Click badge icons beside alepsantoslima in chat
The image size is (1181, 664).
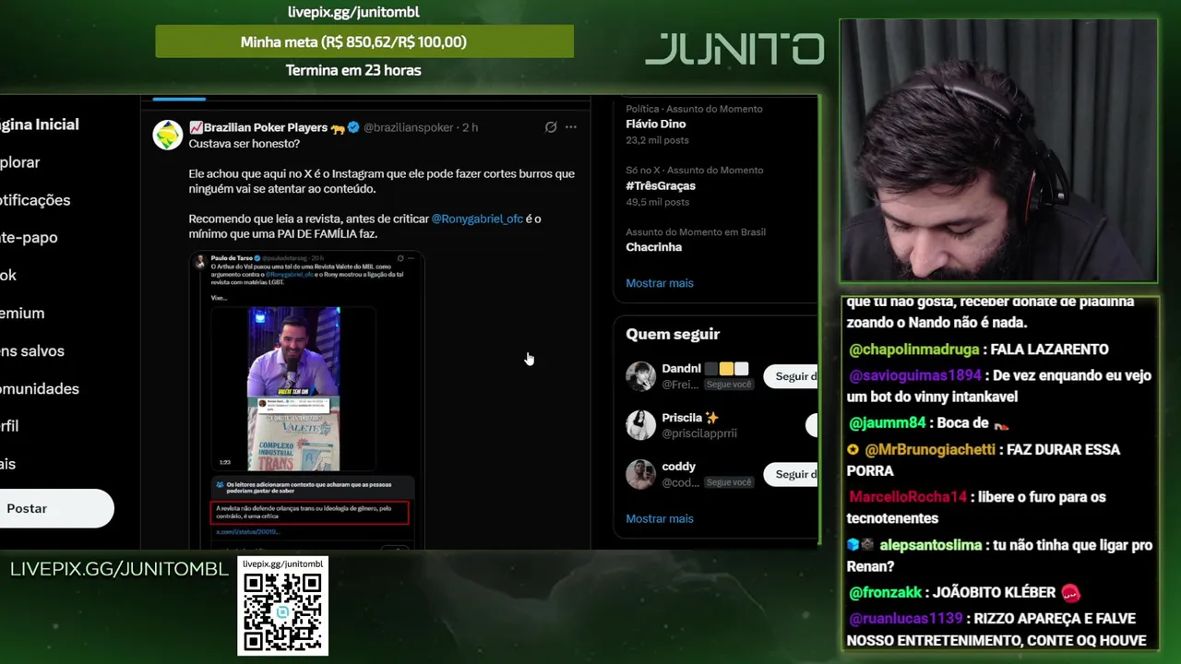(860, 545)
